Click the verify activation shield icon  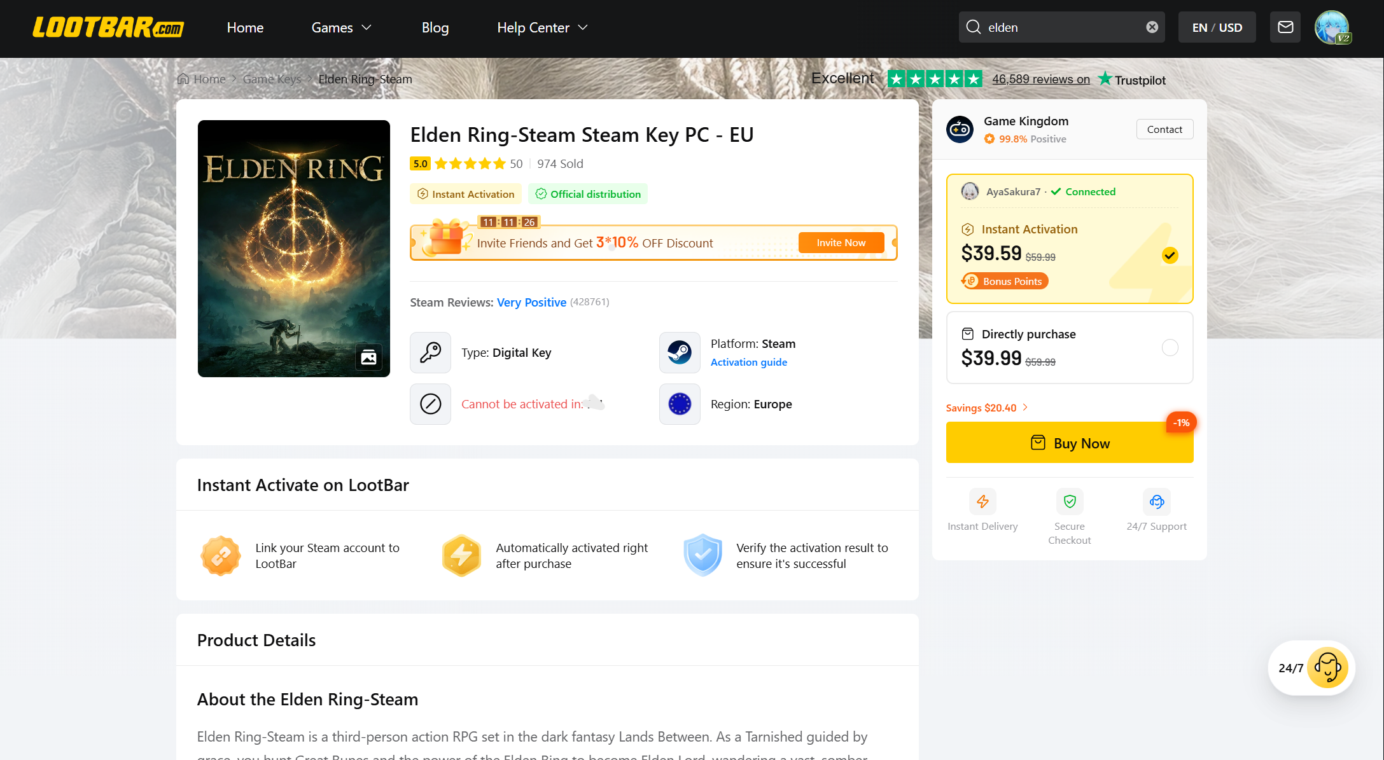[x=702, y=556]
